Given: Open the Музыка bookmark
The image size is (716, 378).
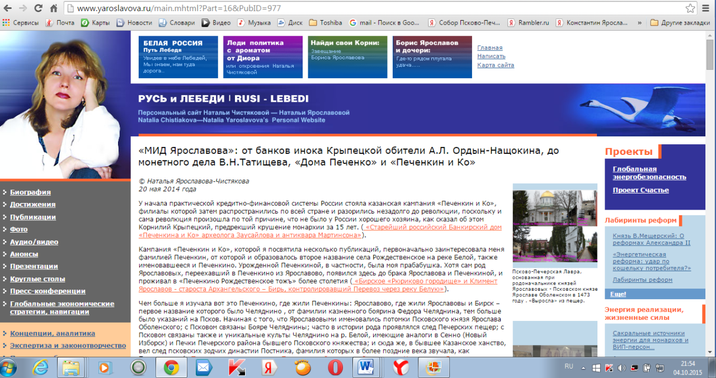Looking at the screenshot, I should pyautogui.click(x=254, y=23).
